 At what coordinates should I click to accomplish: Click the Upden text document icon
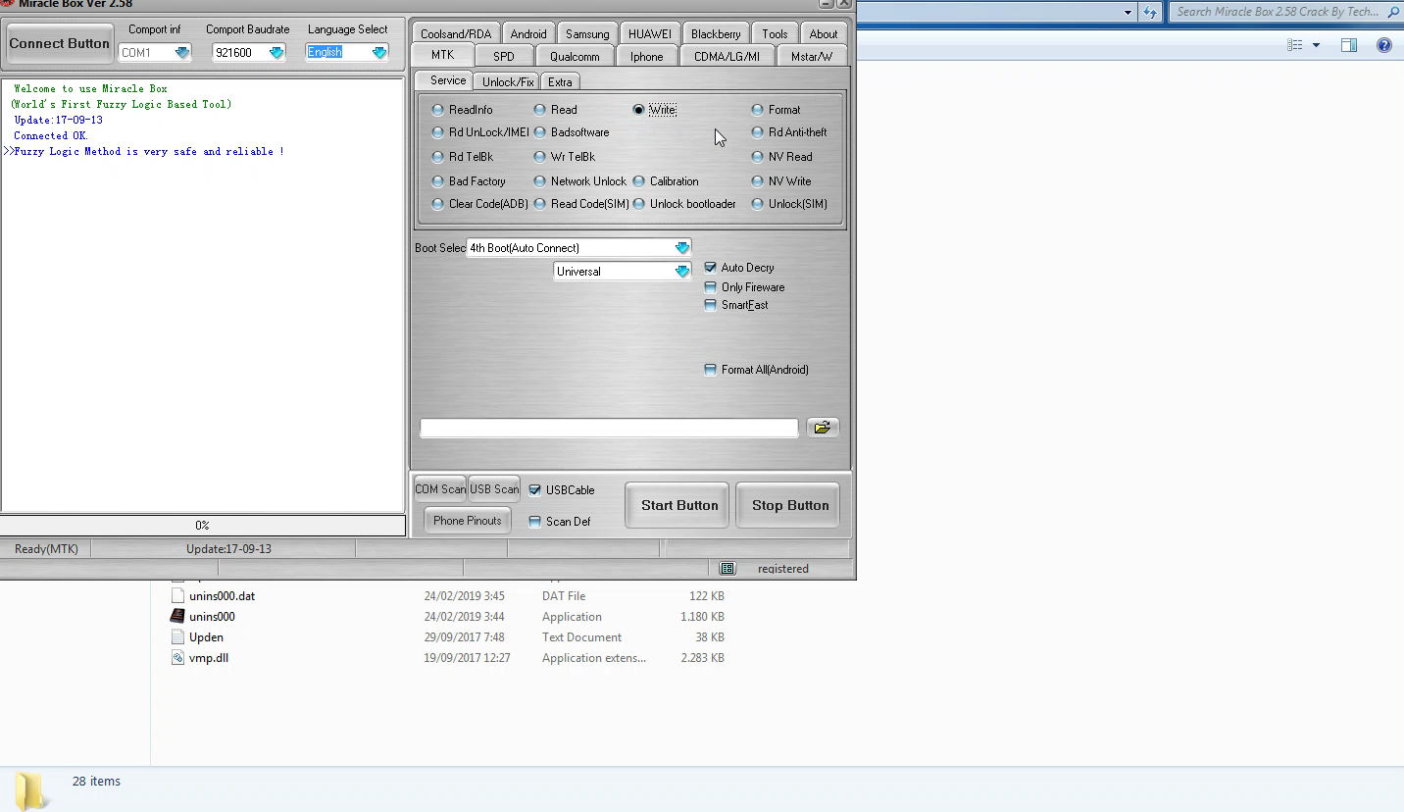coord(177,636)
